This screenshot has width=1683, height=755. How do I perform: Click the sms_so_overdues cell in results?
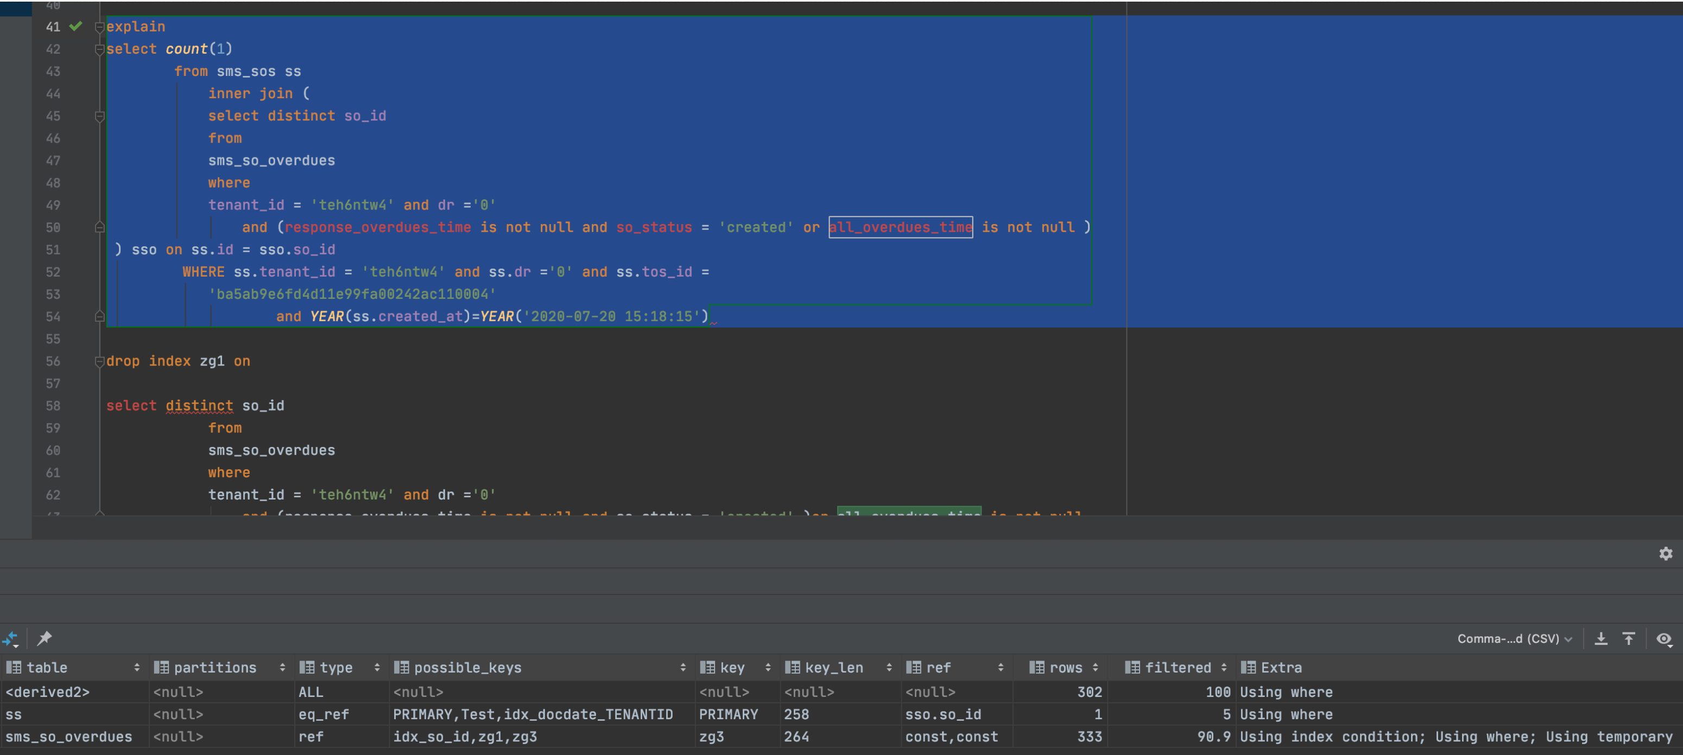[68, 737]
